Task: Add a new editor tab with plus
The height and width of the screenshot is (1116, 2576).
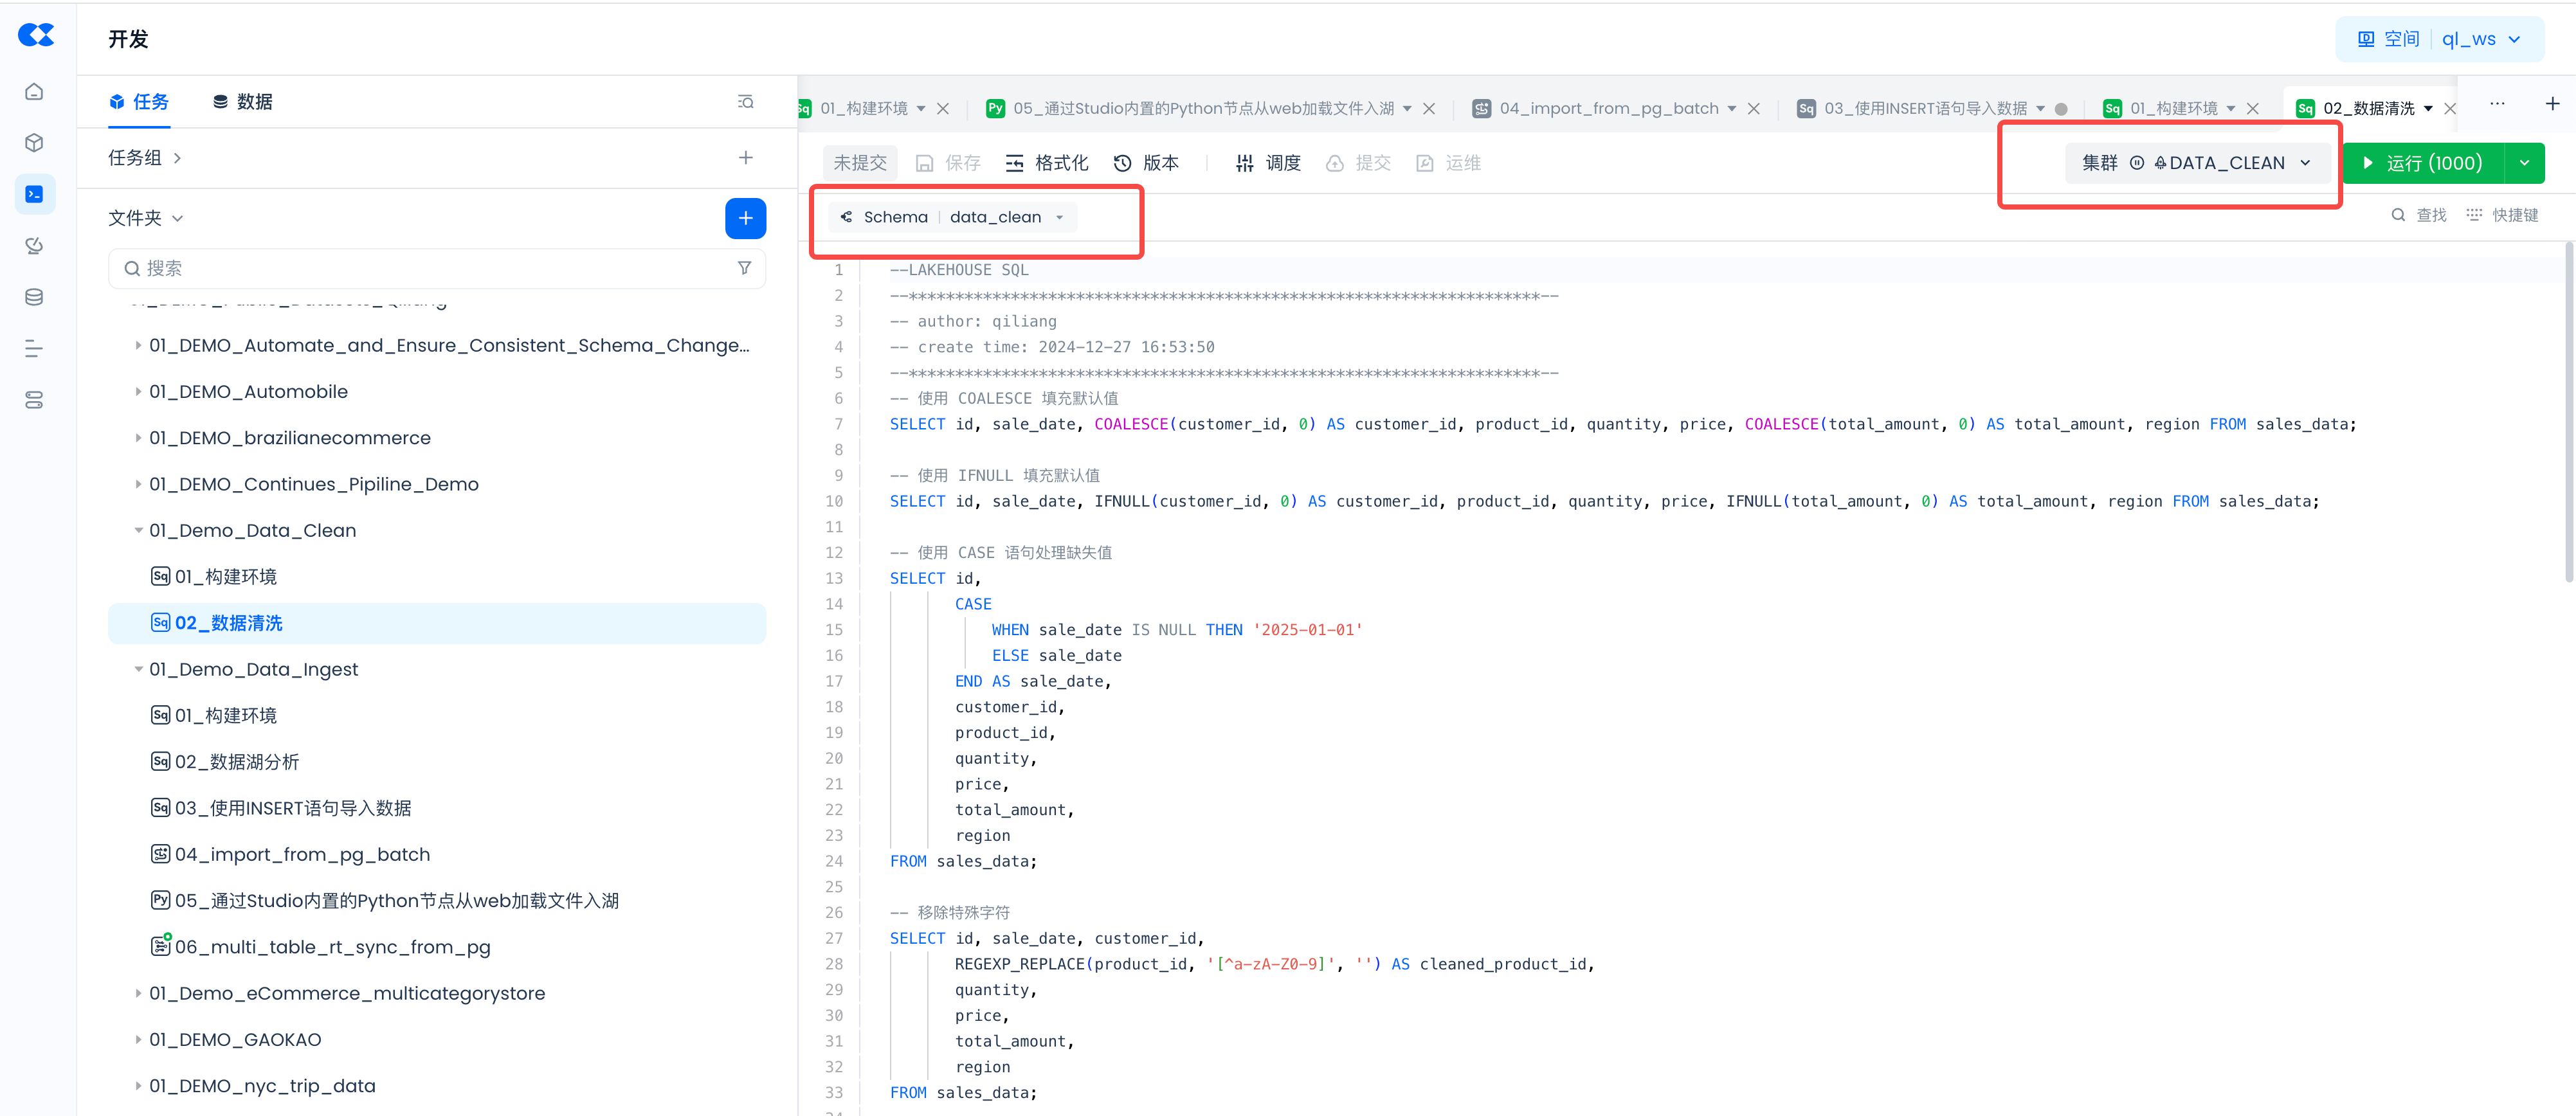Action: [2552, 104]
